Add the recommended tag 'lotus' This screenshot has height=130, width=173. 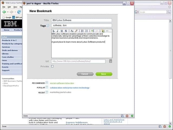[x=67, y=83]
